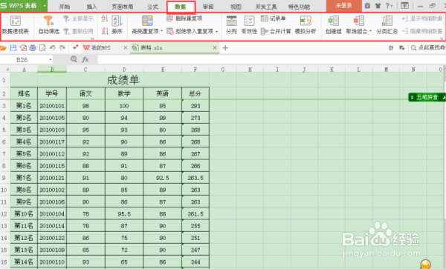446x269 pixels.
Task: Switch to the 开发工具 ribbon tab
Action: (266, 7)
